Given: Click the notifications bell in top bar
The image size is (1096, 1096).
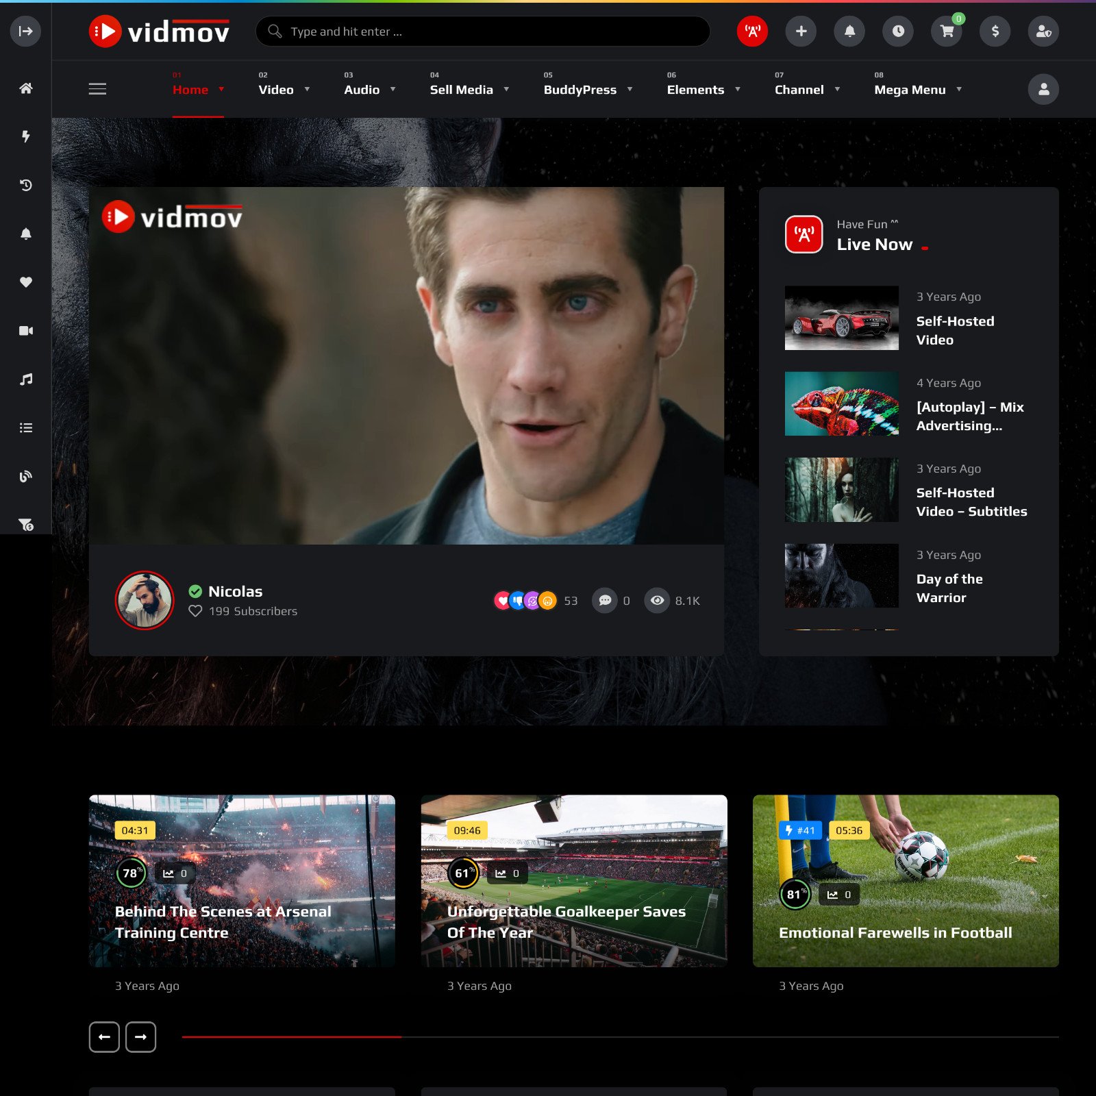Looking at the screenshot, I should coord(849,32).
